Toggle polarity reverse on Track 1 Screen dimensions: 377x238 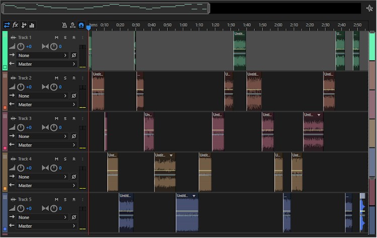pyautogui.click(x=74, y=55)
